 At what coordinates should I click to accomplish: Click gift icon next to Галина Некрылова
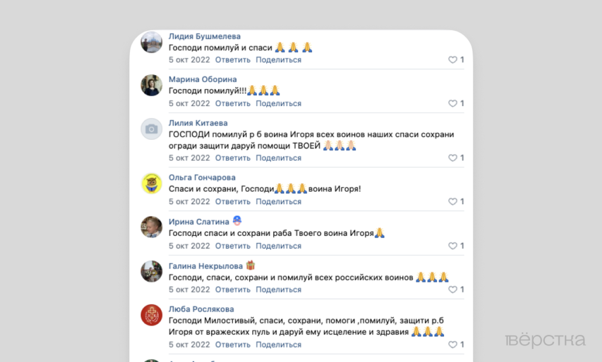coord(250,265)
